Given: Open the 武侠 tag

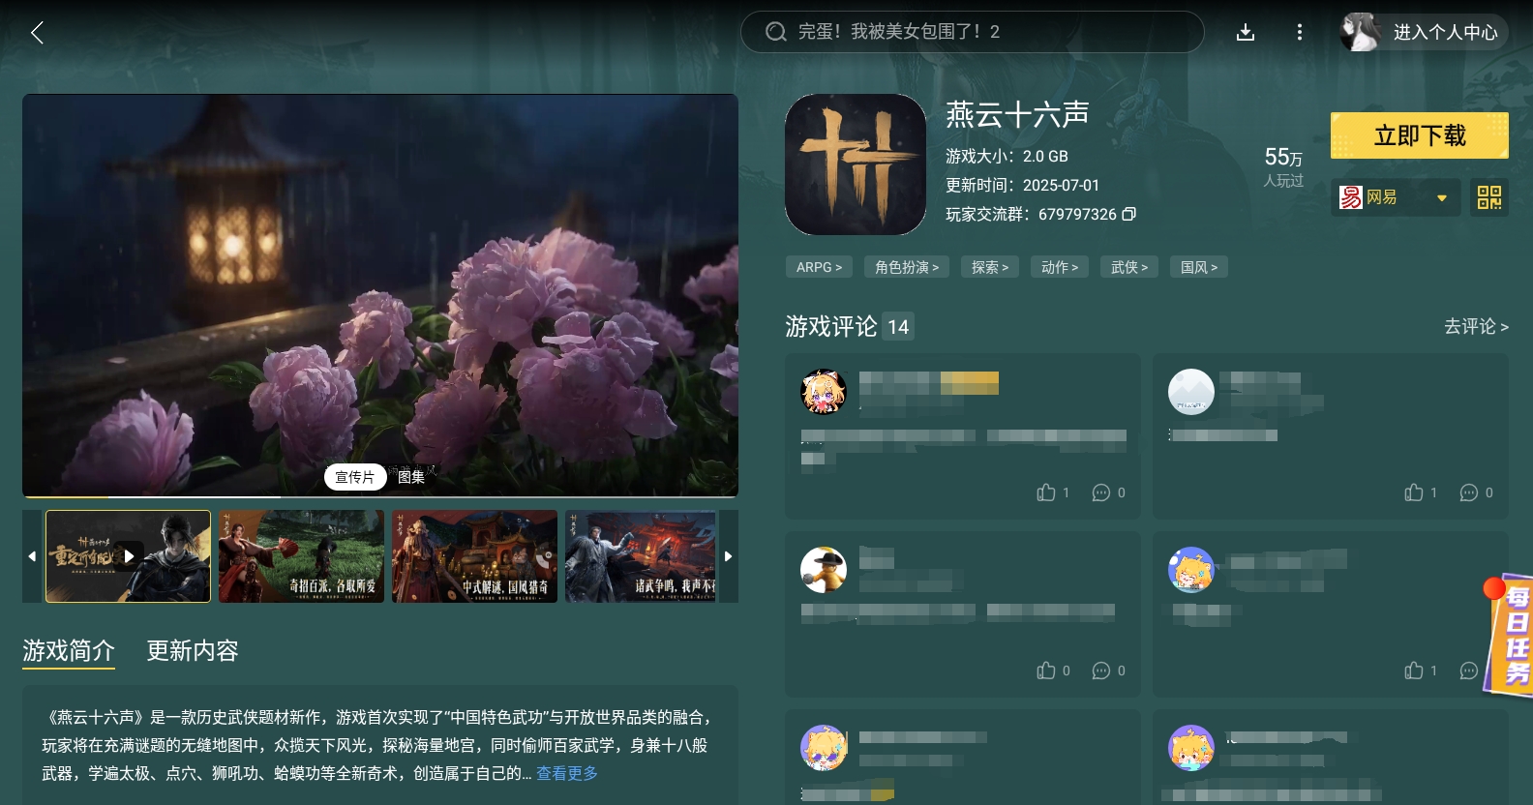Looking at the screenshot, I should (1129, 267).
